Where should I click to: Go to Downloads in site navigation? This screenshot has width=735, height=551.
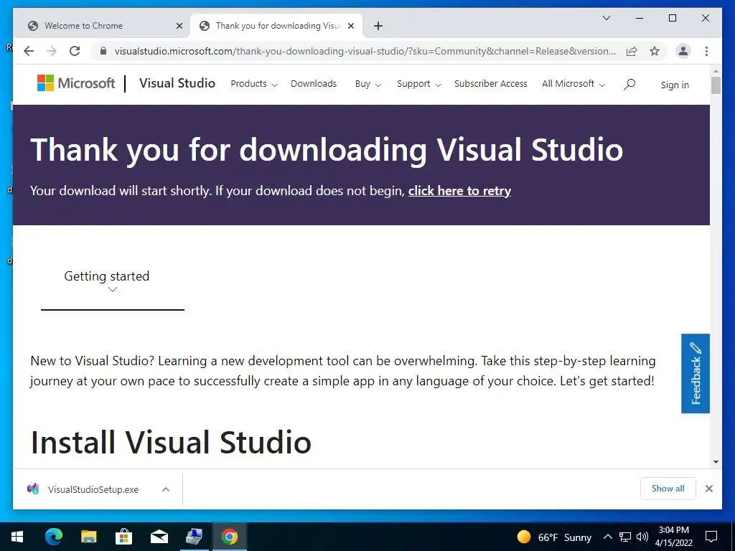click(x=314, y=83)
